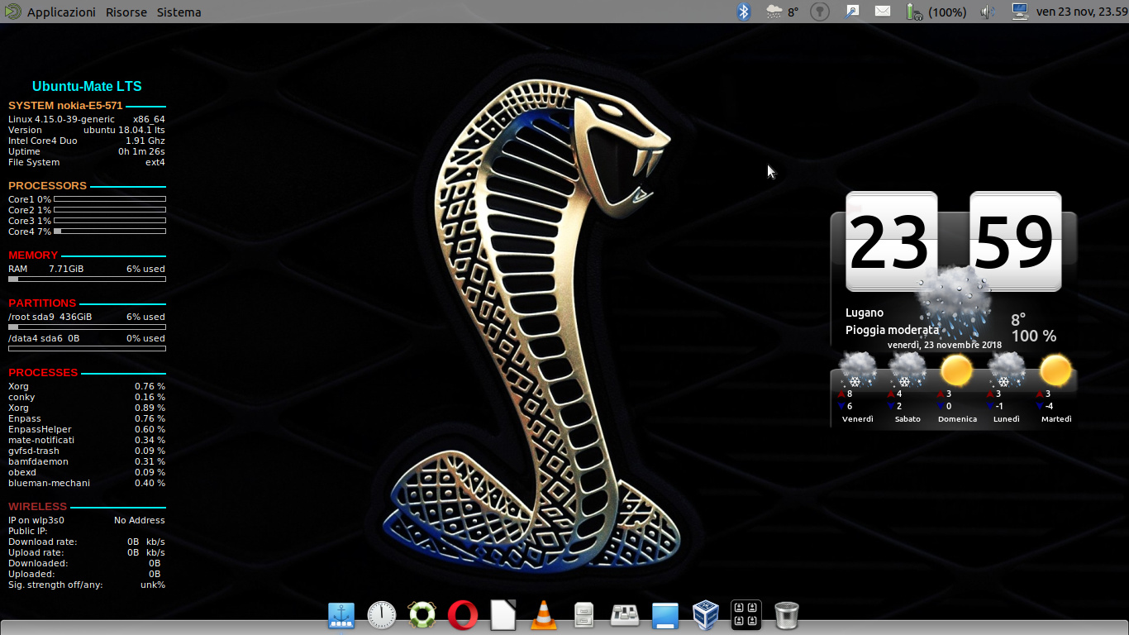Click the 'PARTITIONS' conky heading

coord(42,303)
